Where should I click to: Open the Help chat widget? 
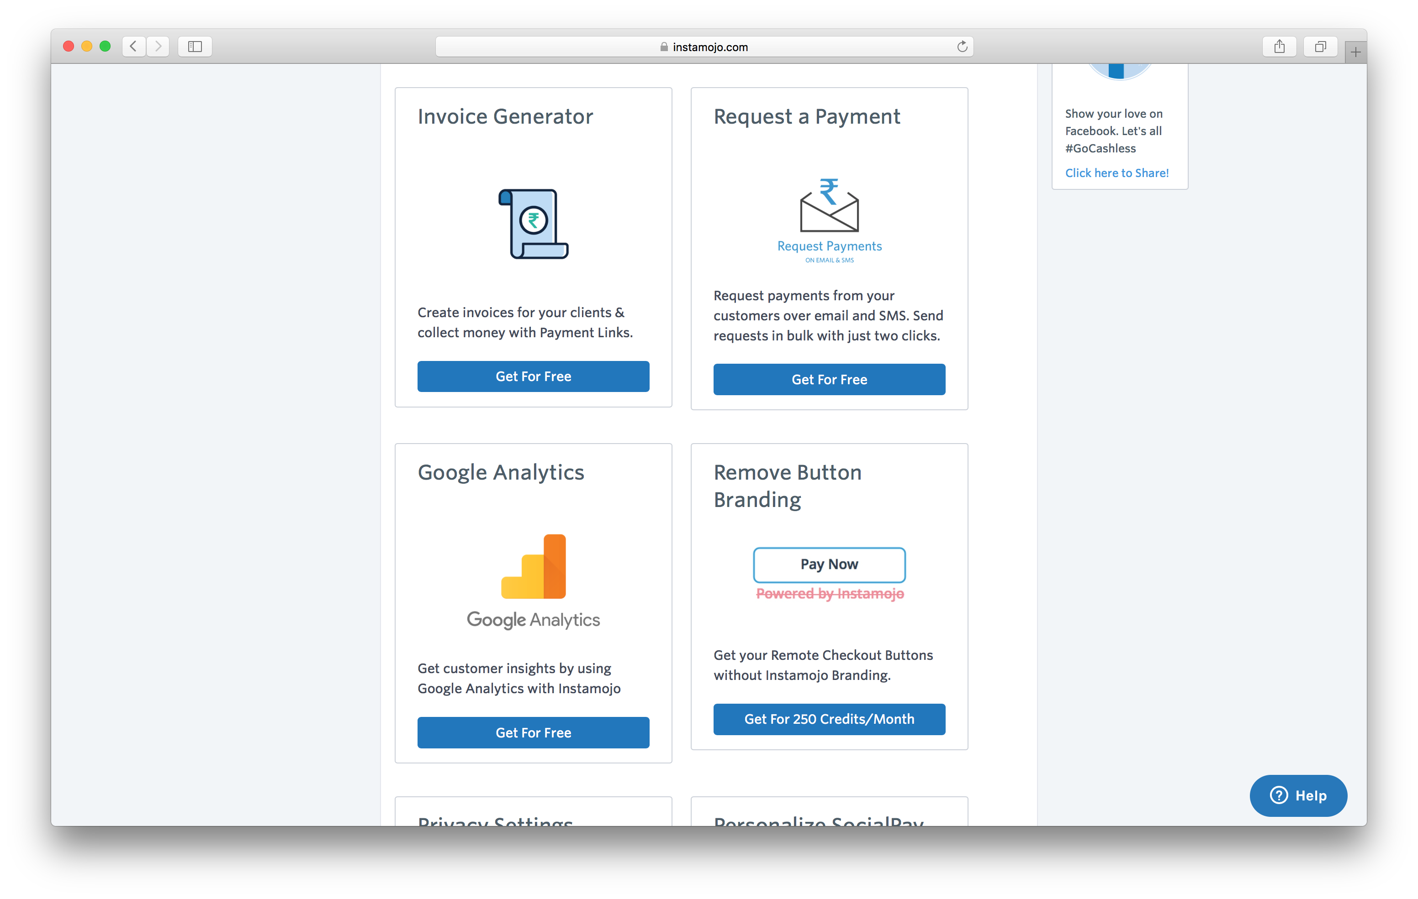(1298, 795)
